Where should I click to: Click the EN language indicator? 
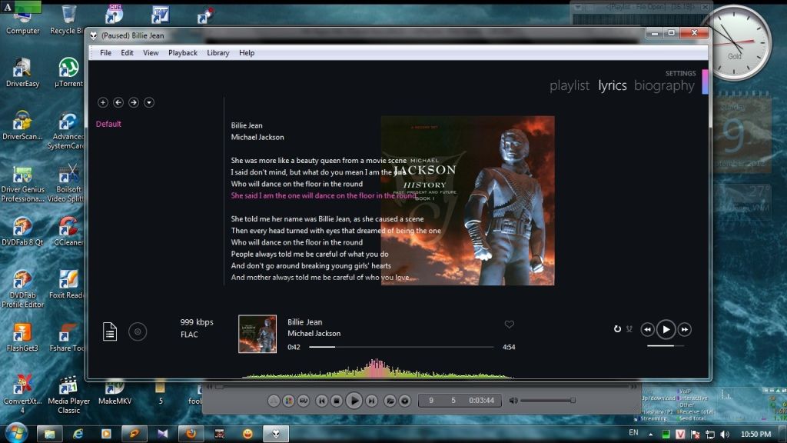click(633, 433)
